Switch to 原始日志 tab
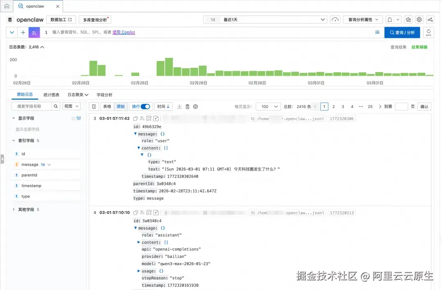Viewport: 442px width, 290px height. [x=25, y=94]
